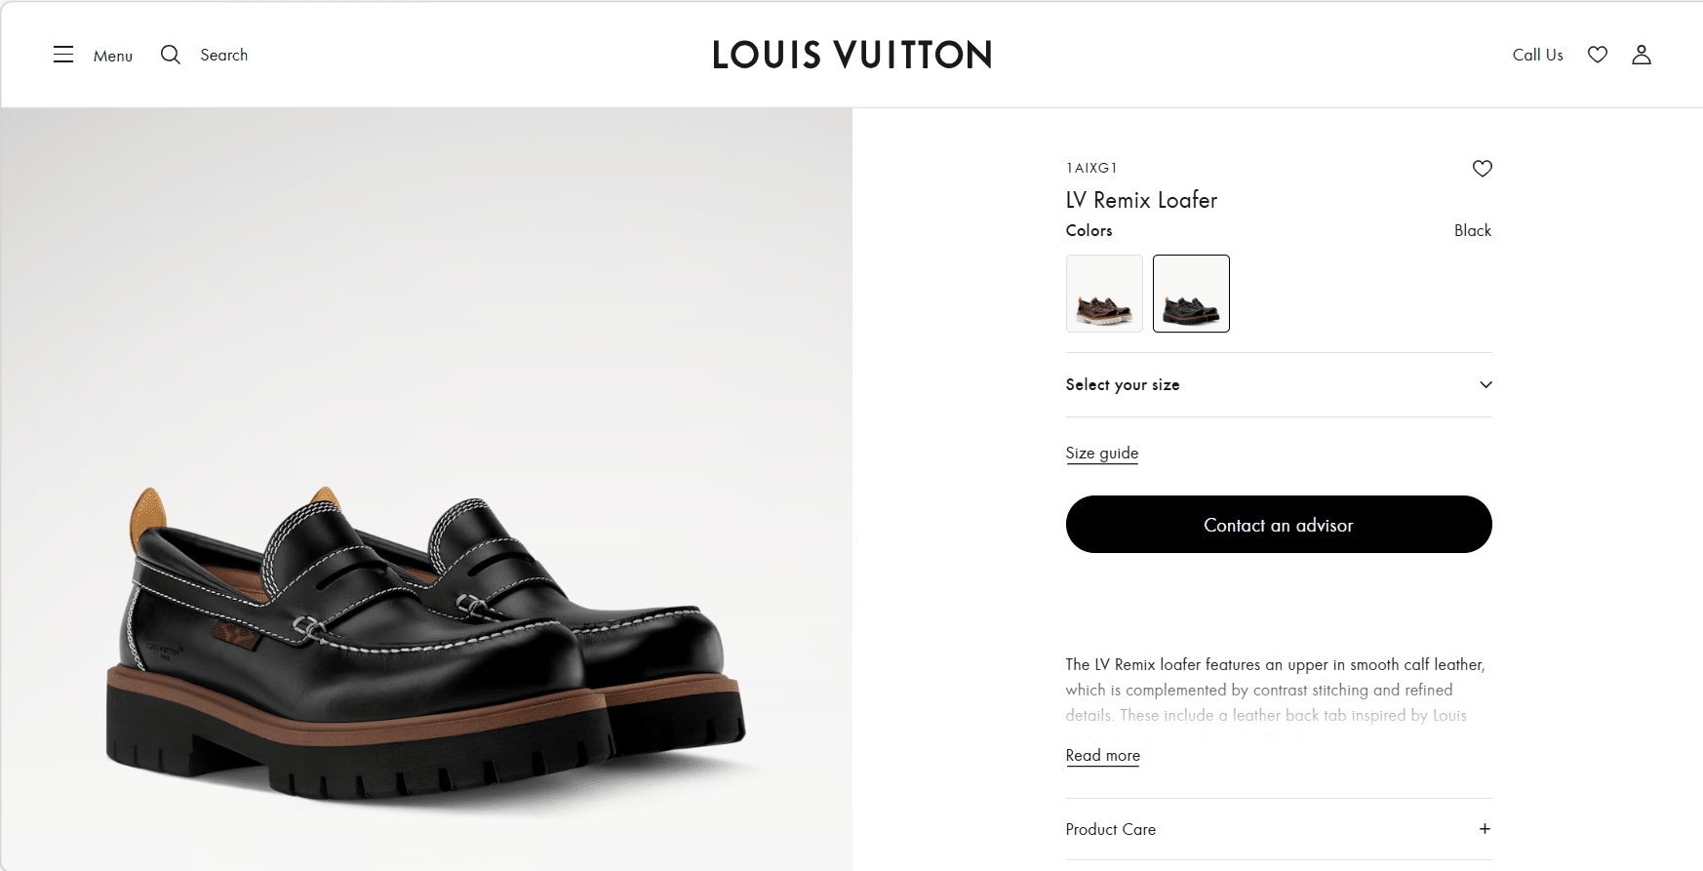Open the wishlist heart in header
The width and height of the screenshot is (1703, 871).
(1597, 55)
